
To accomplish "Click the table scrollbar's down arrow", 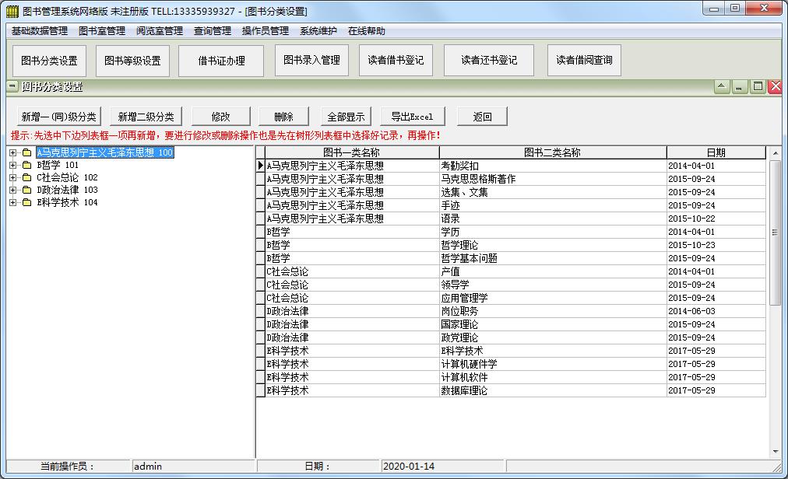I will pos(776,451).
